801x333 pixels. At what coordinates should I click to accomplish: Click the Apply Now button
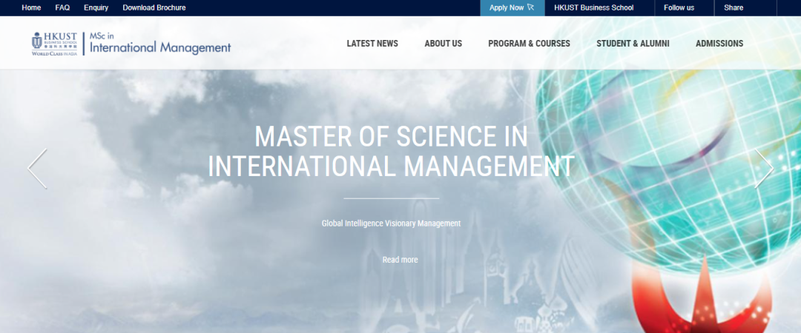[x=512, y=7]
